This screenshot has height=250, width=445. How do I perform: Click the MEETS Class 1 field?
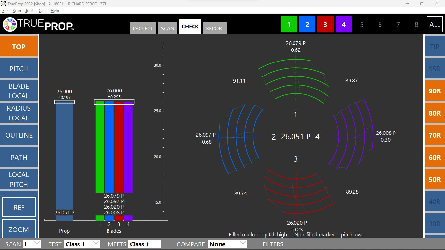pos(145,244)
